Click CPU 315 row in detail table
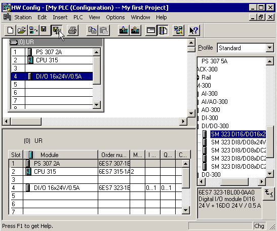 95,172
